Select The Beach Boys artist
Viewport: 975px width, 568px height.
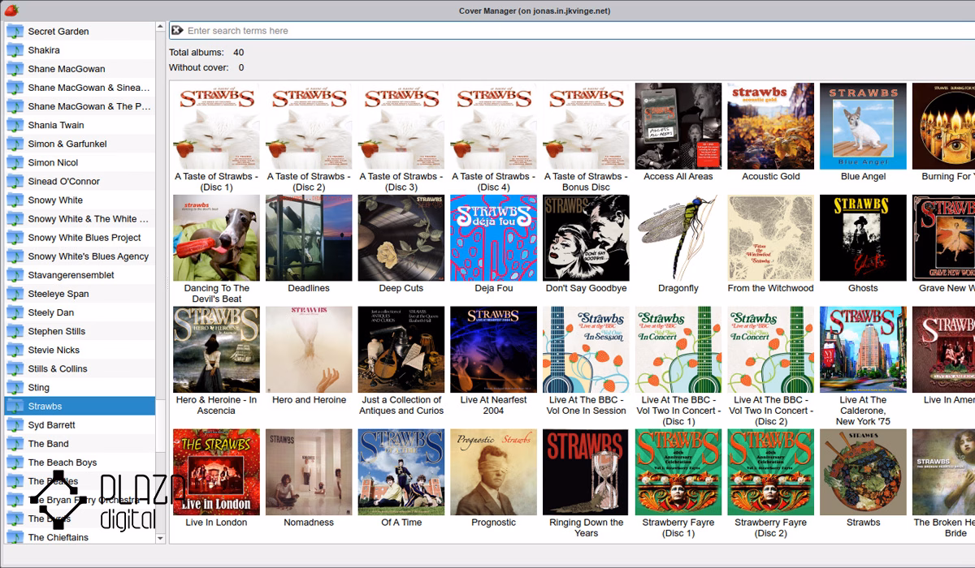pyautogui.click(x=80, y=463)
